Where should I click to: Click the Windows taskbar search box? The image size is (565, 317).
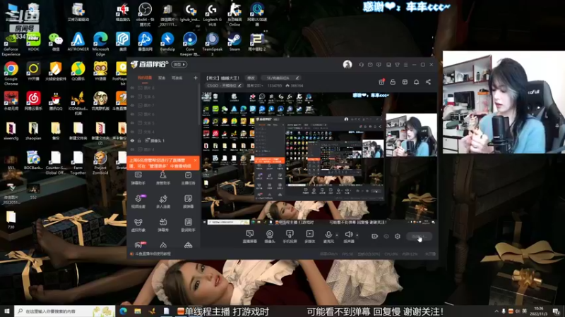[x=65, y=311]
